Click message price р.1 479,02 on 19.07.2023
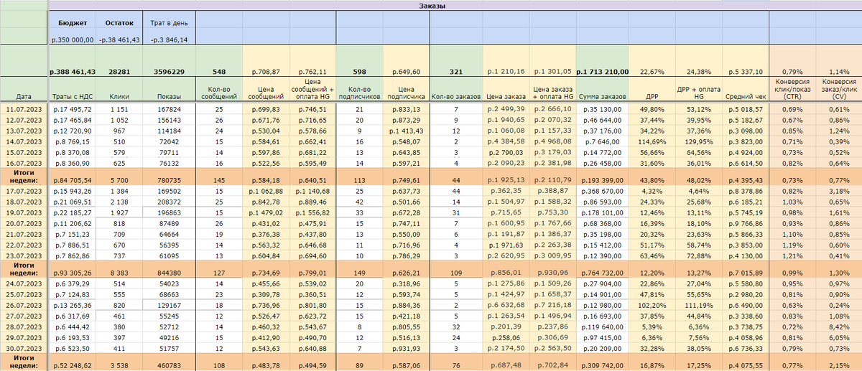Image resolution: width=862 pixels, height=371 pixels. pyautogui.click(x=266, y=214)
